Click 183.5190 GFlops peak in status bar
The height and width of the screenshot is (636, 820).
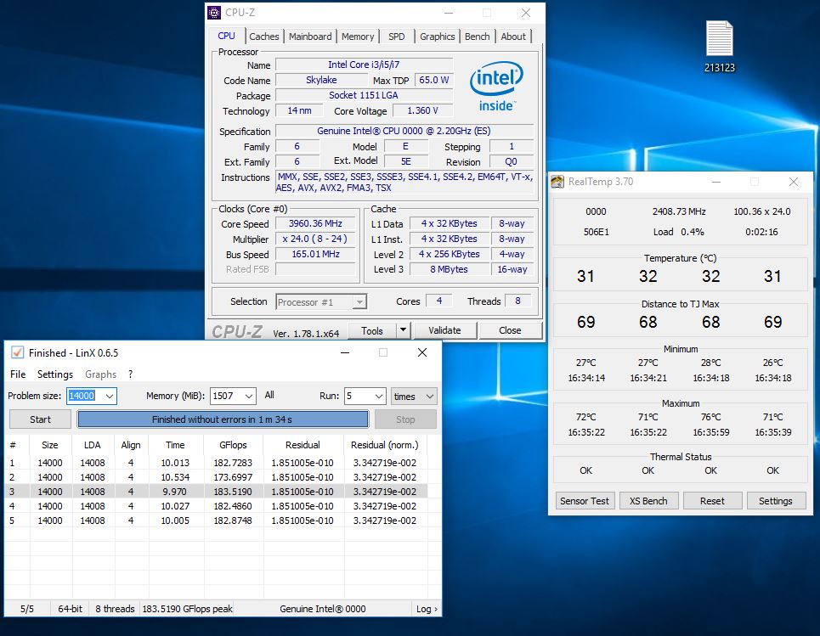click(x=187, y=609)
